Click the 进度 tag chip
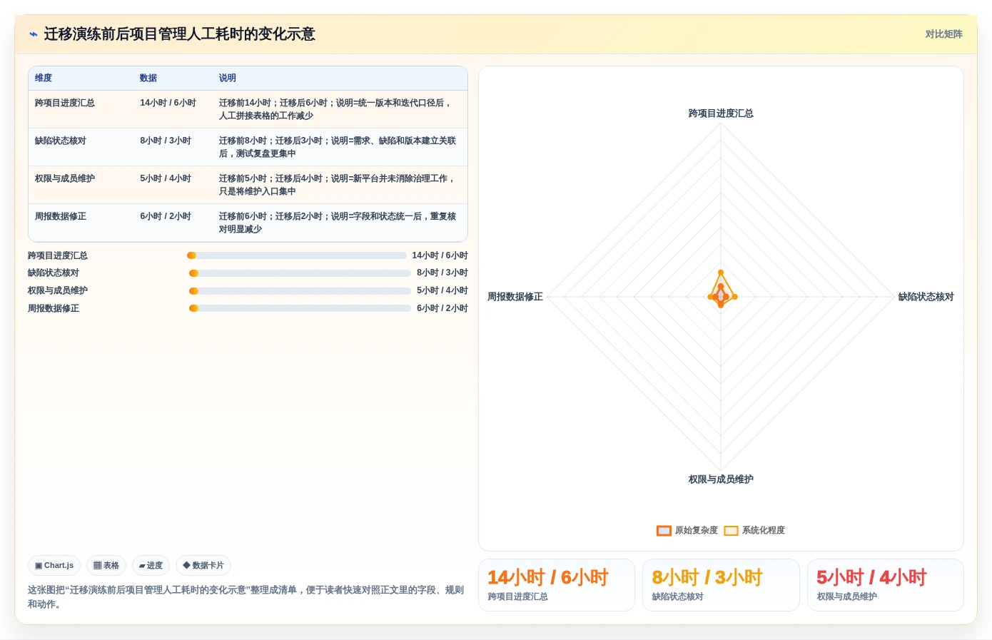992x640 pixels. pos(151,566)
